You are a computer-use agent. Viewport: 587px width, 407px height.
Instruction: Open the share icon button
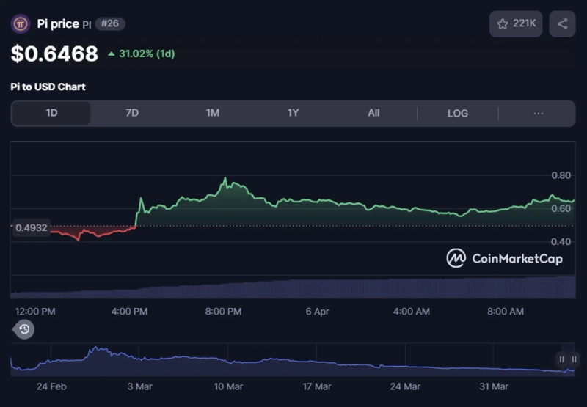pyautogui.click(x=562, y=24)
